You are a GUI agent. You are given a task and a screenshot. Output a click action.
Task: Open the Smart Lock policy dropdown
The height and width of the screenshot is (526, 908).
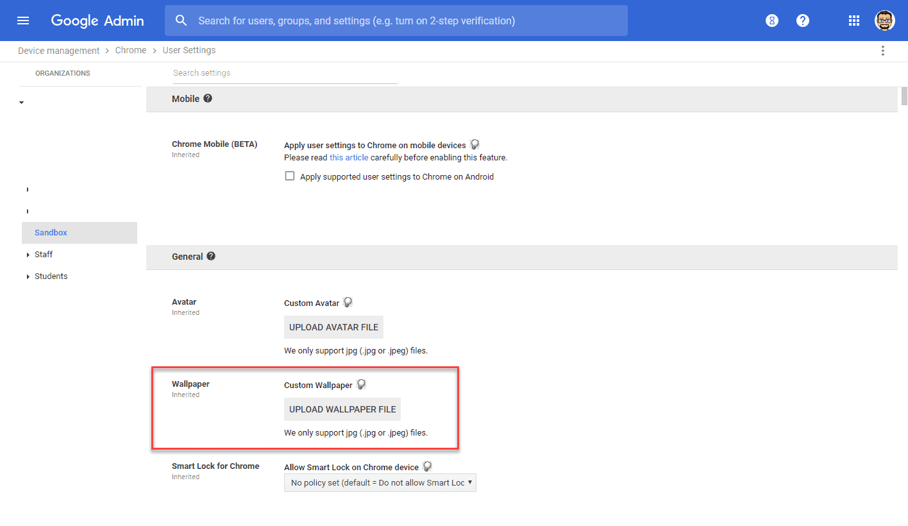click(x=380, y=482)
